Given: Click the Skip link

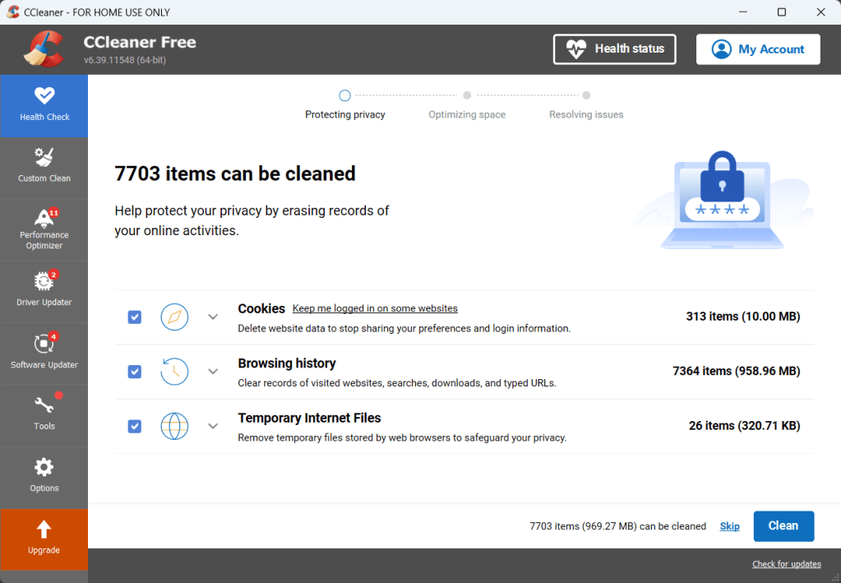Looking at the screenshot, I should pos(730,526).
